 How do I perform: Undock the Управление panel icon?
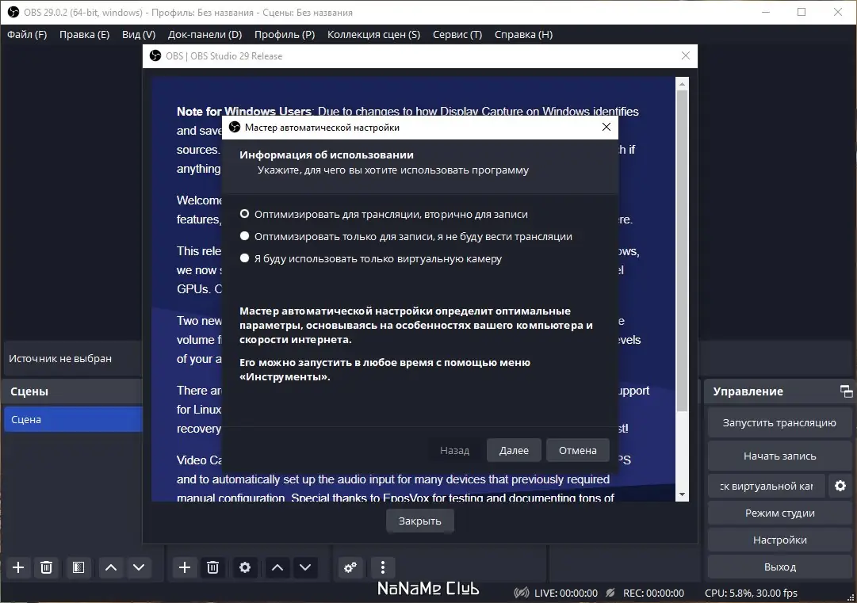tap(846, 391)
